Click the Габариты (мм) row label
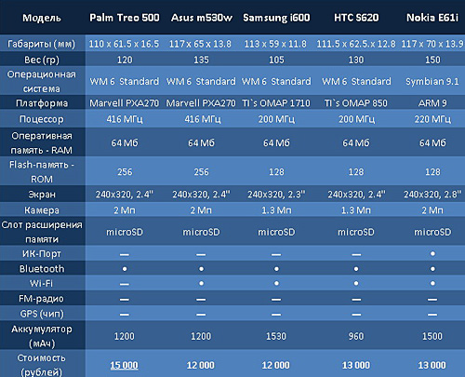 click(42, 44)
